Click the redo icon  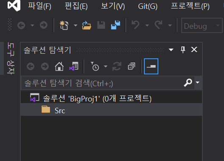pyautogui.click(x=158, y=25)
